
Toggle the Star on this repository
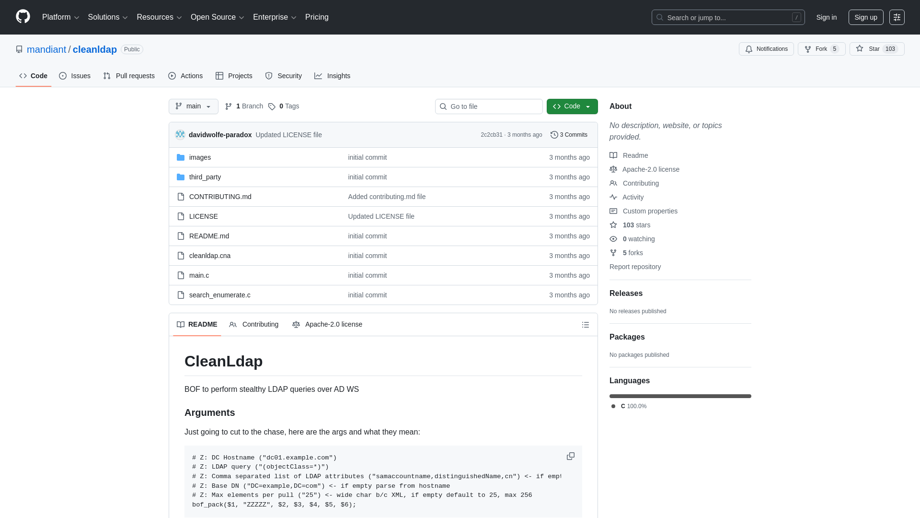point(876,49)
